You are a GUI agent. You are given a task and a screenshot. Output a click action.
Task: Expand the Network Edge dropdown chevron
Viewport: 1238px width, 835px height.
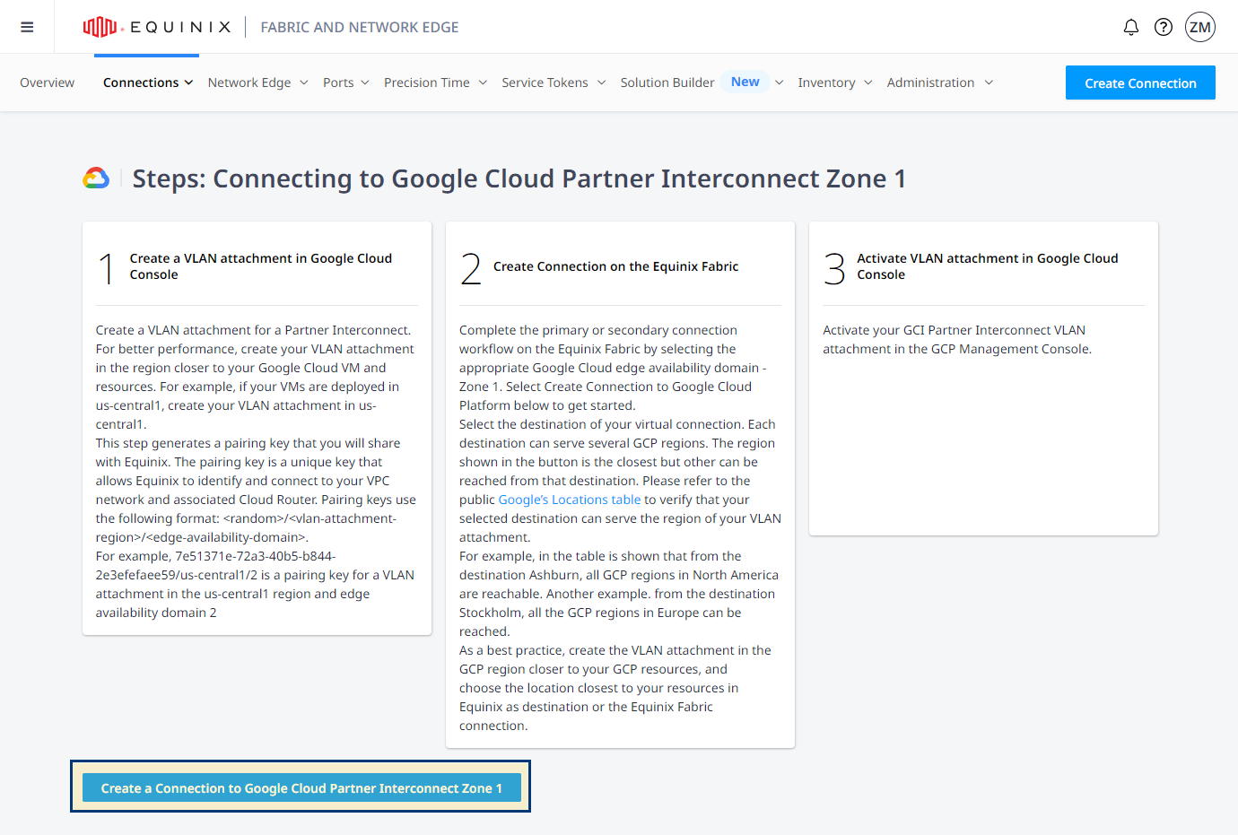click(304, 83)
